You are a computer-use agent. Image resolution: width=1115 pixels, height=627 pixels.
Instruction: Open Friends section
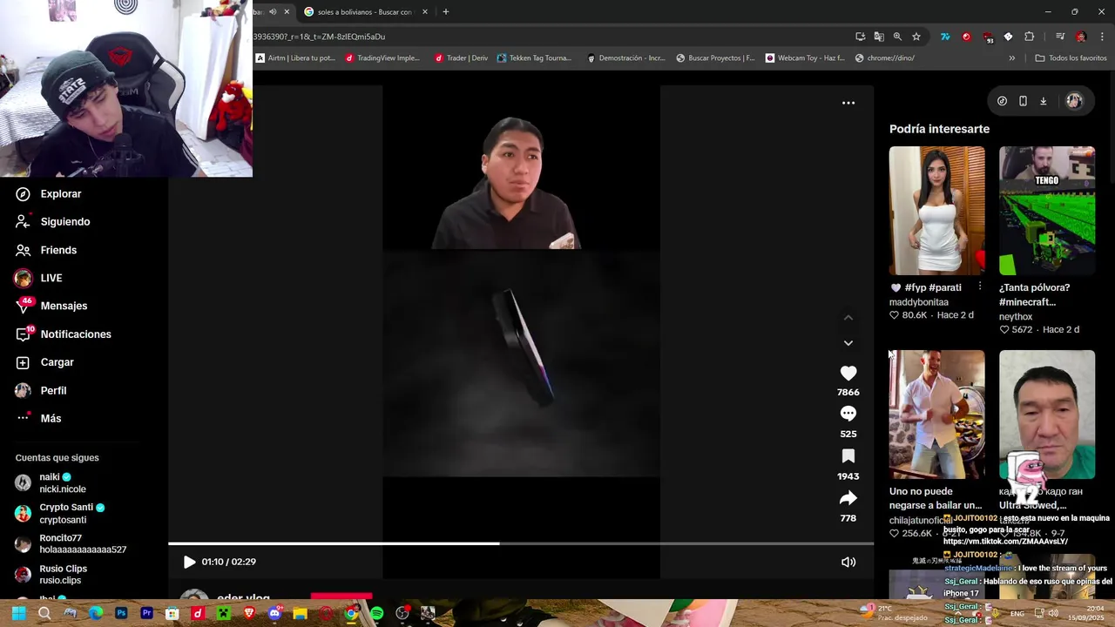[46, 250]
